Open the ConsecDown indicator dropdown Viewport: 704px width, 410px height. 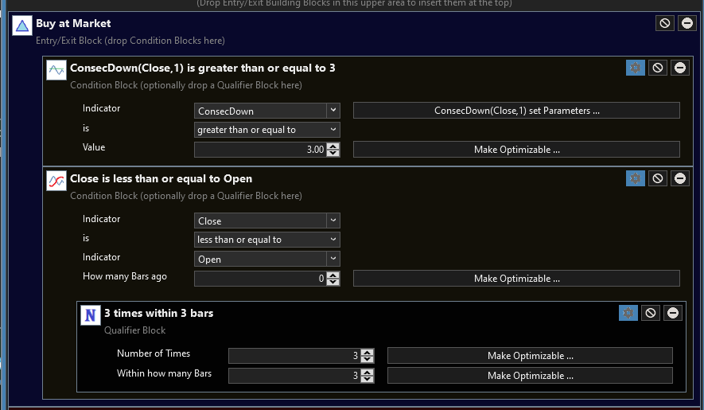click(333, 111)
